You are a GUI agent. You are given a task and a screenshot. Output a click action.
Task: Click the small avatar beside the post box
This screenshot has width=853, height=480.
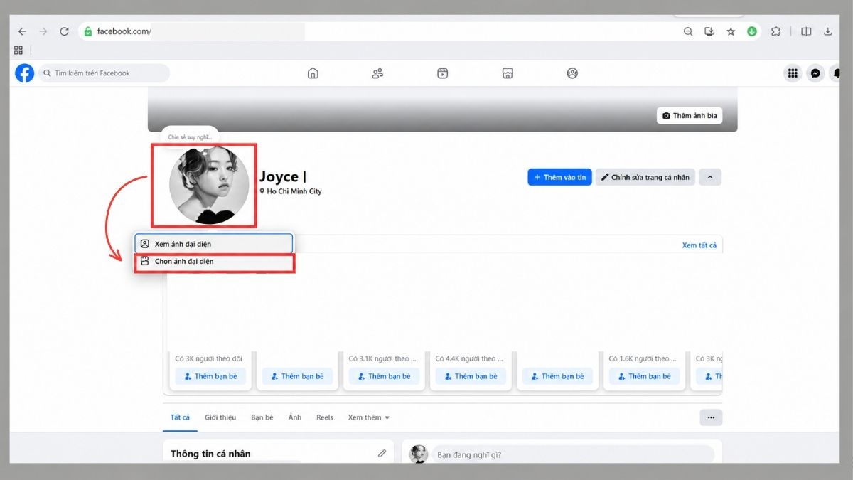pyautogui.click(x=419, y=454)
